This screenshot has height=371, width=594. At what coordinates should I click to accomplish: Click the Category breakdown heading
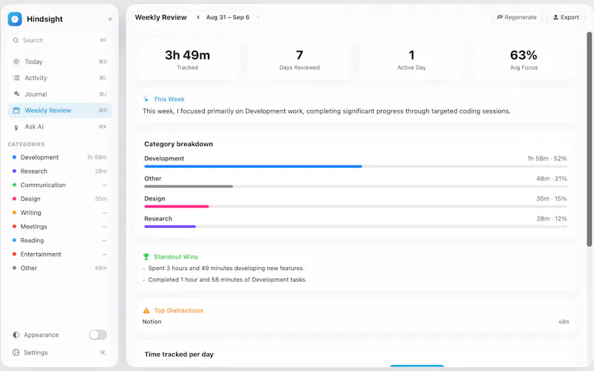point(178,144)
